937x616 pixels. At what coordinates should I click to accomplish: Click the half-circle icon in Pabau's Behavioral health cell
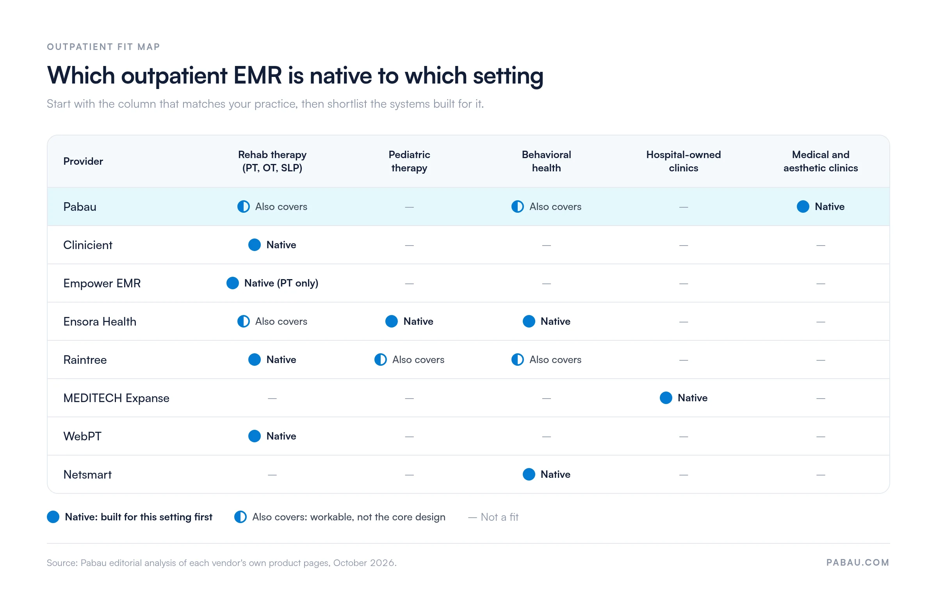click(x=517, y=207)
